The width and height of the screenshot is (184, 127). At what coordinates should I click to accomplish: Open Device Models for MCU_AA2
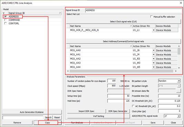pyautogui.click(x=166, y=59)
